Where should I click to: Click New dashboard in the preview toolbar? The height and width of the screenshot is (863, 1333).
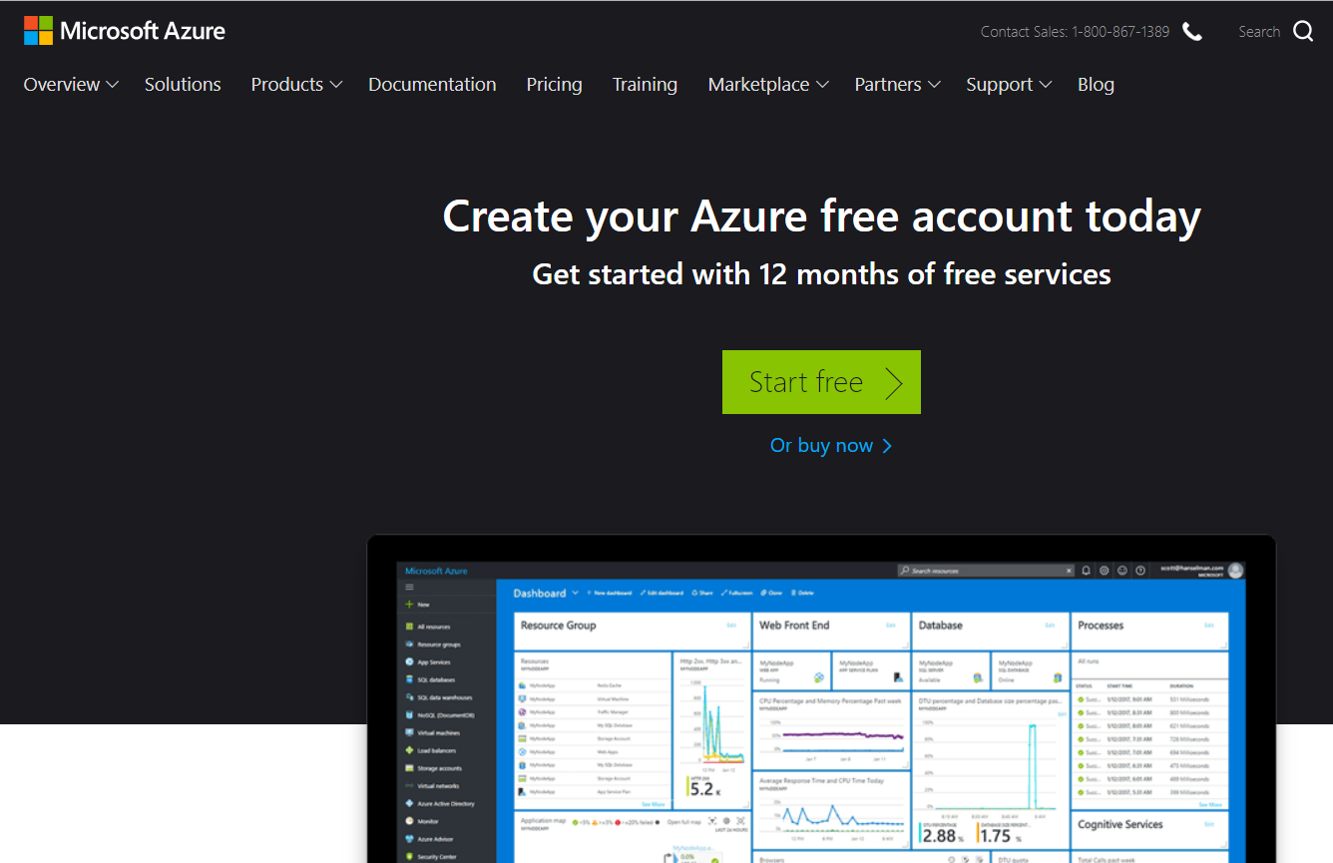610,593
